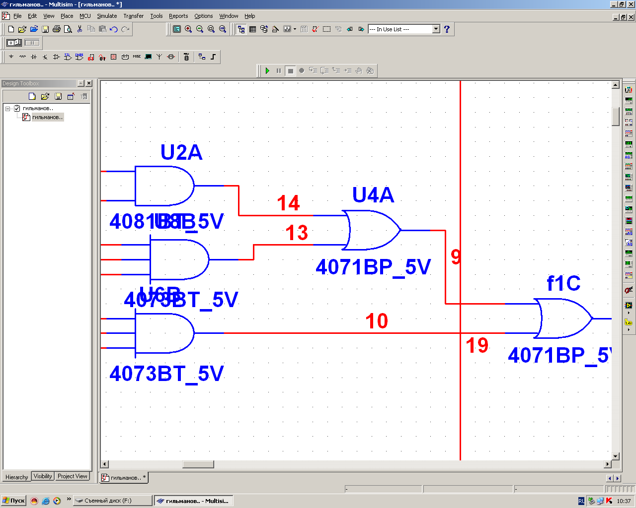Select the Measurement Probe instrument

pyautogui.click(x=629, y=322)
